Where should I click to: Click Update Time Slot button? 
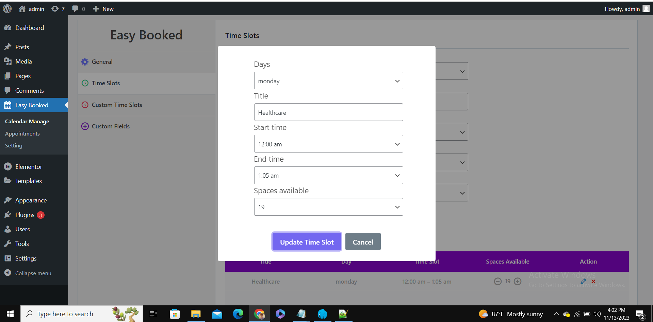pyautogui.click(x=307, y=242)
